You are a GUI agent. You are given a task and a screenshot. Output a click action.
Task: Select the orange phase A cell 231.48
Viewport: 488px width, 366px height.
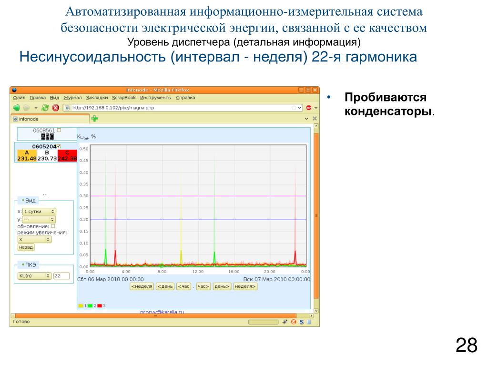27,156
